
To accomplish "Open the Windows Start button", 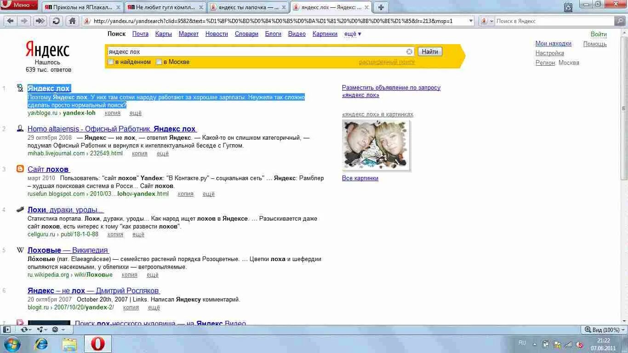I will click(x=11, y=344).
